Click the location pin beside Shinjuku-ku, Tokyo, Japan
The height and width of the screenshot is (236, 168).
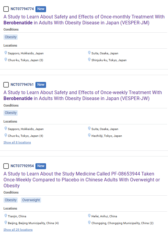point(89,60)
